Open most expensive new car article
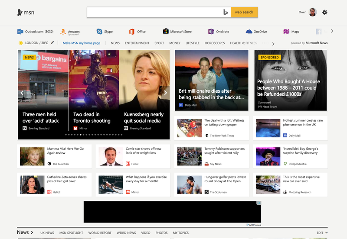The height and width of the screenshot is (239, 347). 290,184
